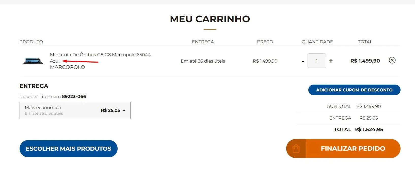This screenshot has width=415, height=177.
Task: Click the CEP 89223-066 text
Action: [74, 96]
